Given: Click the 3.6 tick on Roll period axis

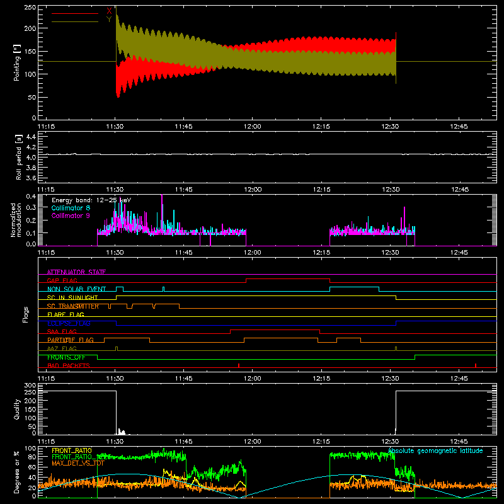Looking at the screenshot, I should point(31,178).
